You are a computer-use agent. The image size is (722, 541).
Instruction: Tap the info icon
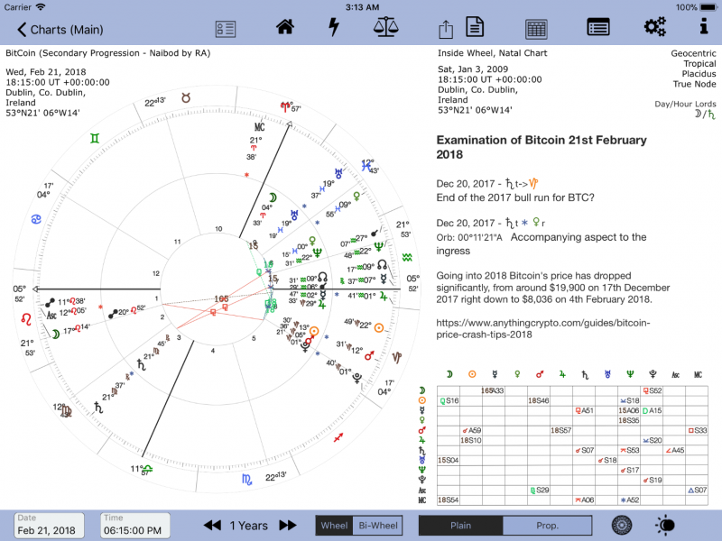click(703, 28)
